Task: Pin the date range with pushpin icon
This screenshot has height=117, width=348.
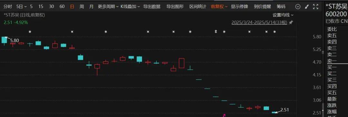Action: click(291, 22)
